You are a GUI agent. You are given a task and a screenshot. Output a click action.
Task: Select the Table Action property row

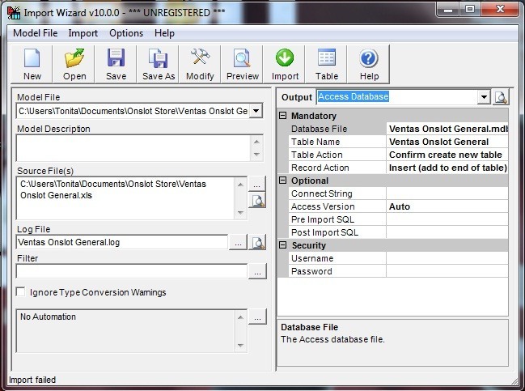pyautogui.click(x=399, y=155)
